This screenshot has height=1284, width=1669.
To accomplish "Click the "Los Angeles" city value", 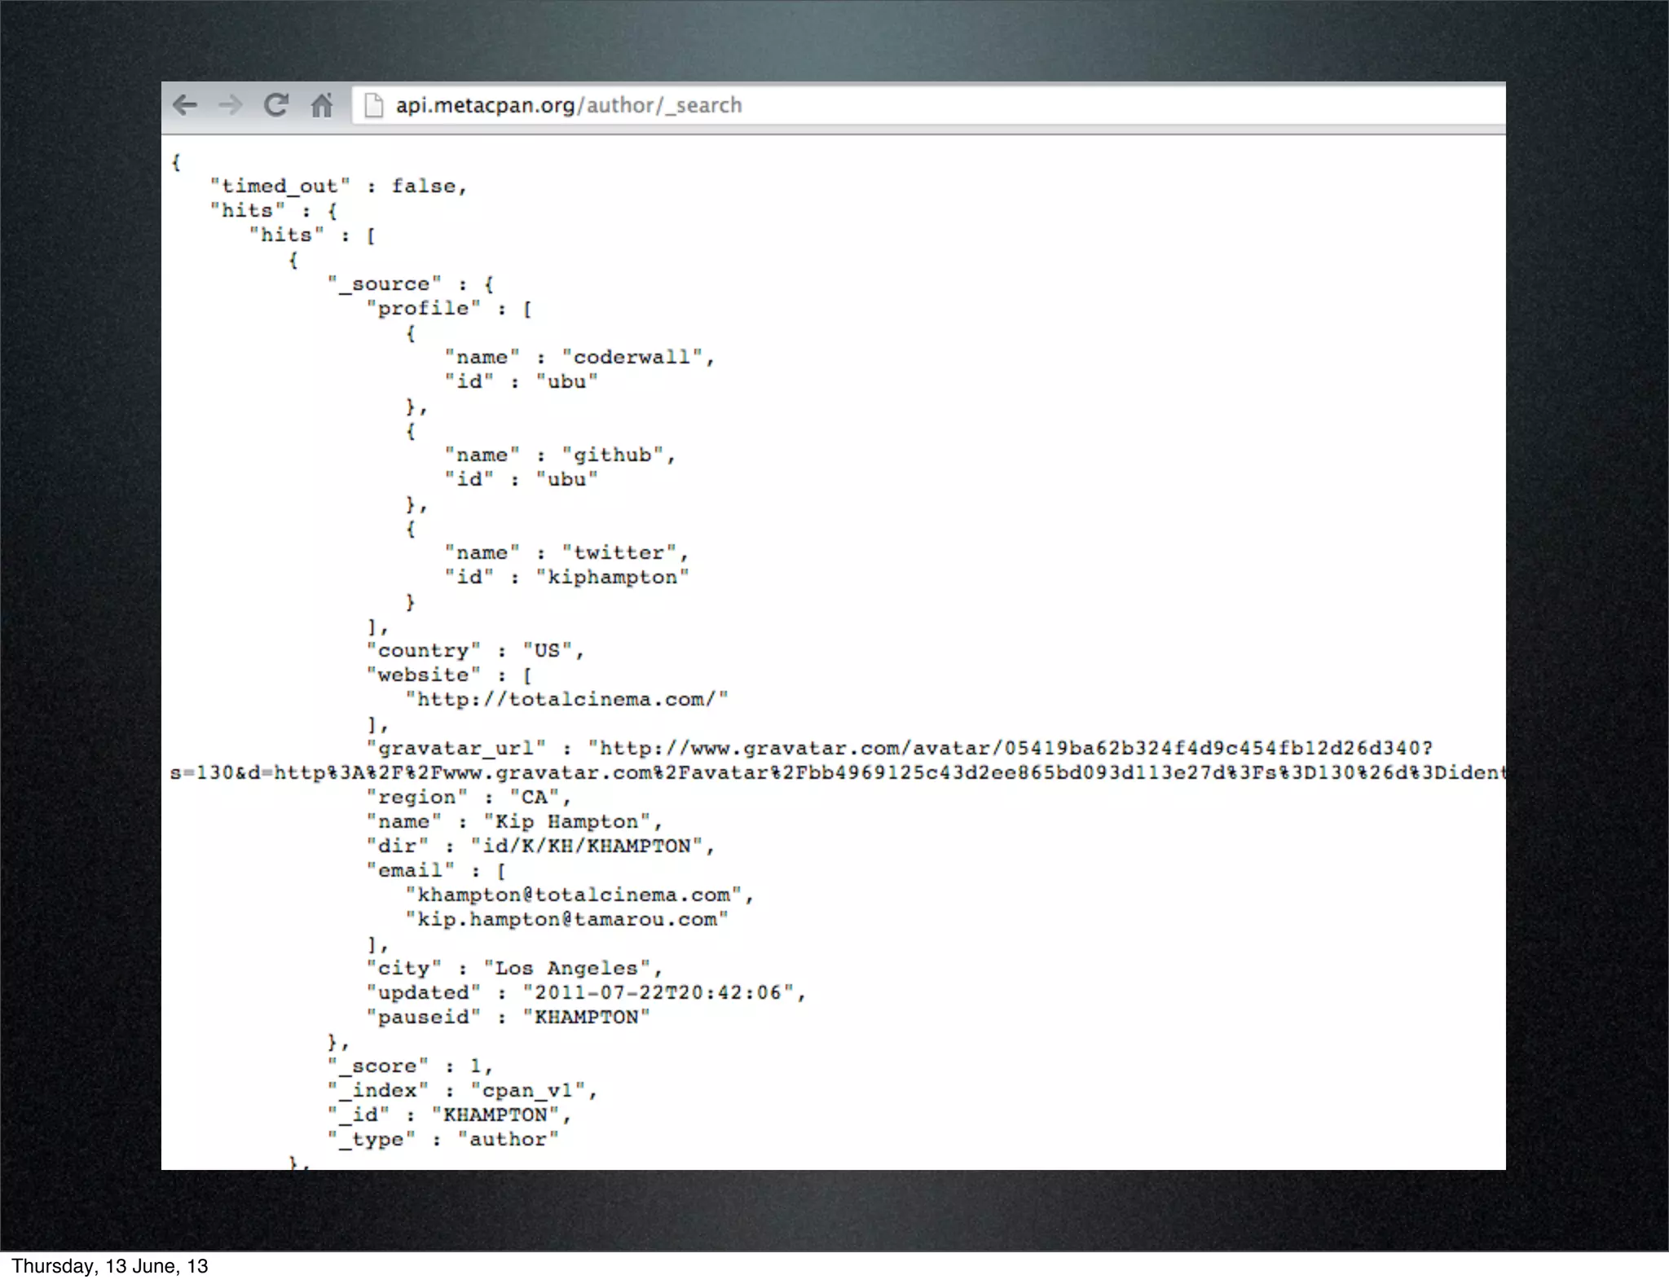I will [566, 969].
